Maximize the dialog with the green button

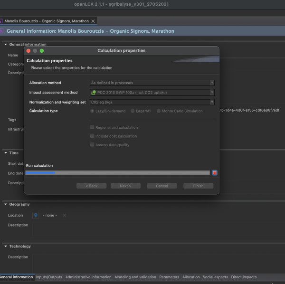pyautogui.click(x=42, y=51)
